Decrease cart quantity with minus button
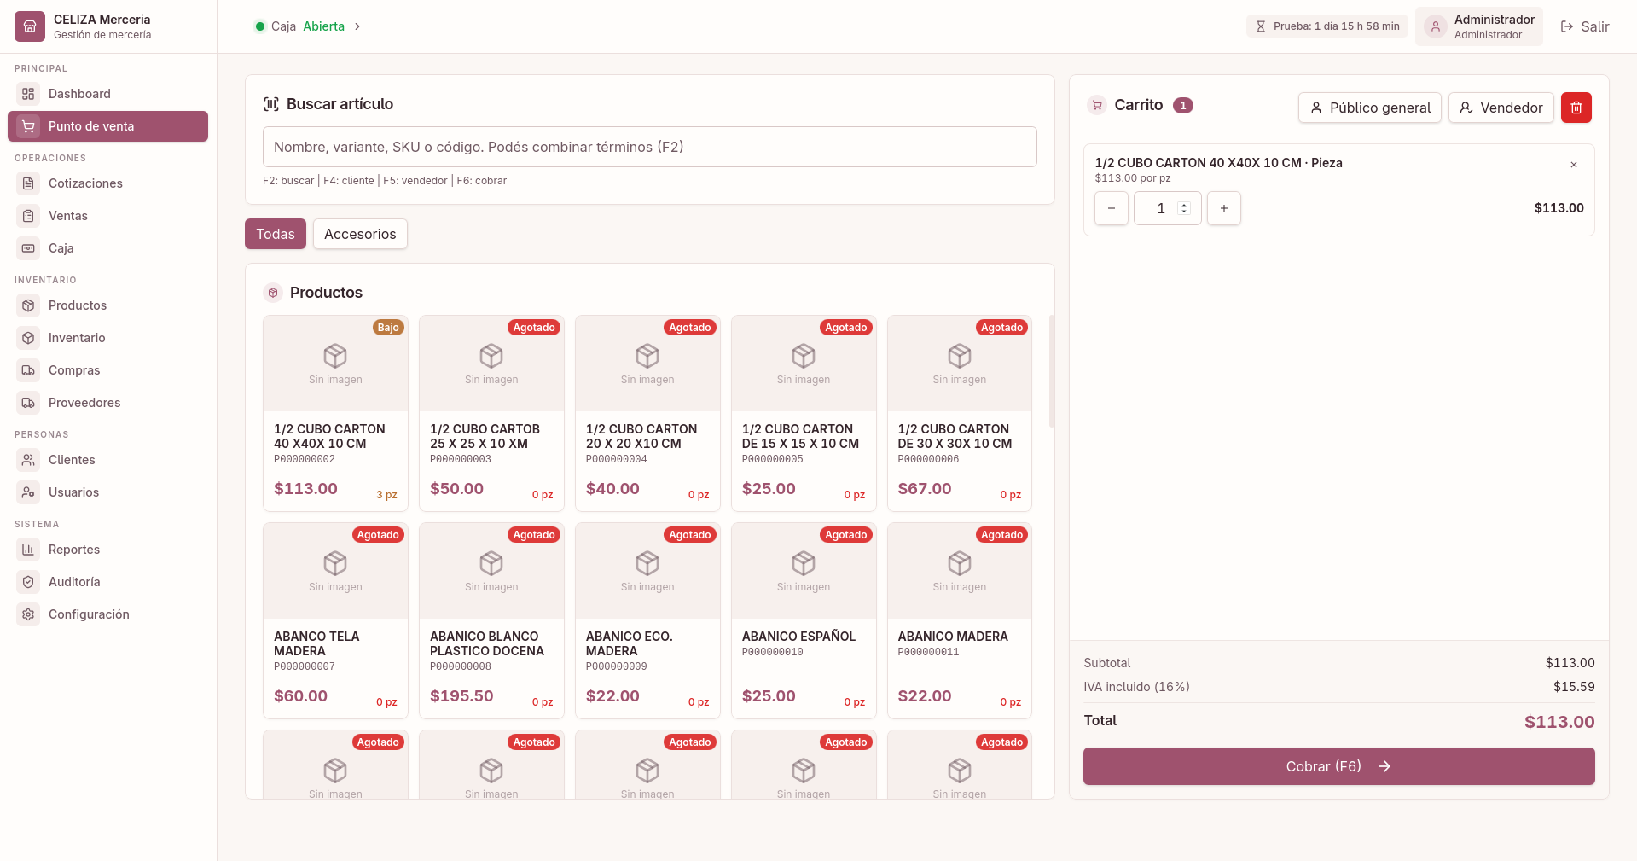This screenshot has height=861, width=1637. pyautogui.click(x=1112, y=208)
